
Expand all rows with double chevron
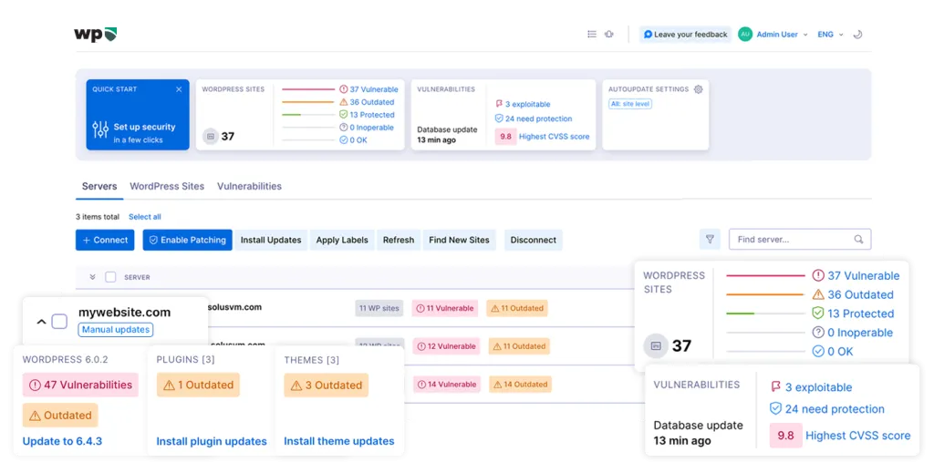point(92,277)
